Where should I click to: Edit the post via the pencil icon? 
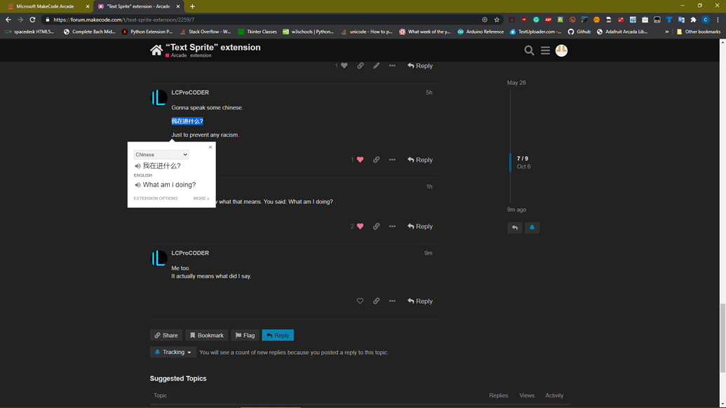(x=376, y=65)
